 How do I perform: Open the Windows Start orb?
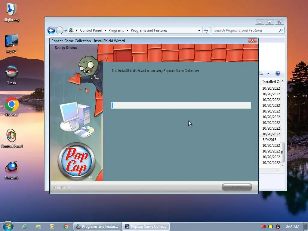click(8, 226)
